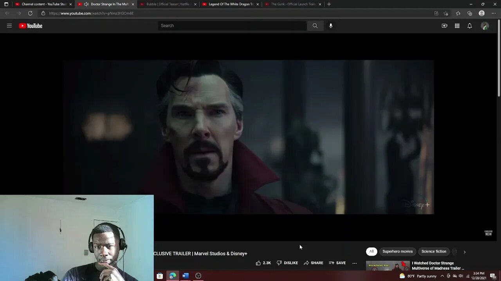Switch to Doctor Strange In The Multiverse tab

[x=106, y=4]
